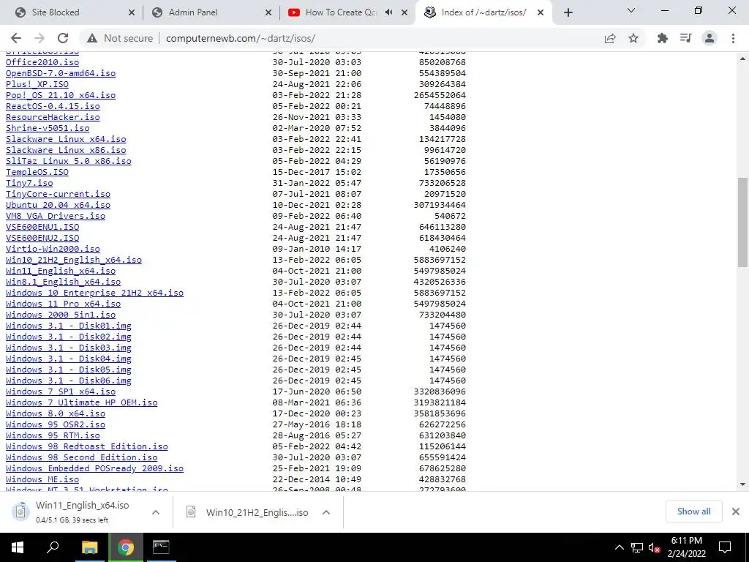The image size is (749, 562).
Task: Click Windows_3.1_-_Disk03.img link
Action: (x=69, y=348)
